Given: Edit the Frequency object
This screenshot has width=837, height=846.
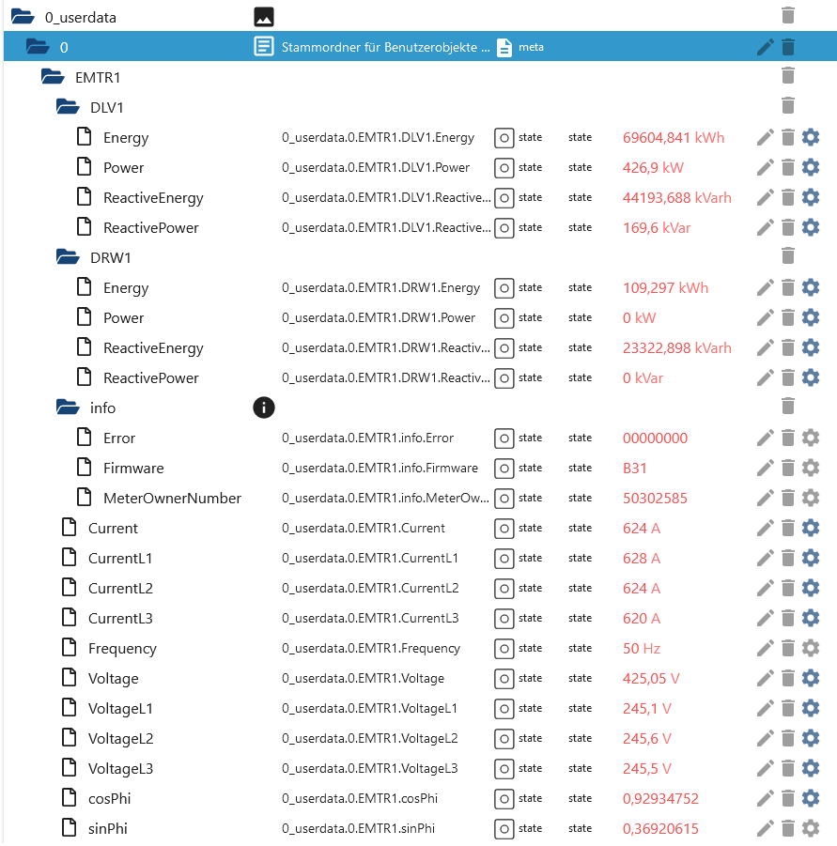Looking at the screenshot, I should [x=766, y=648].
